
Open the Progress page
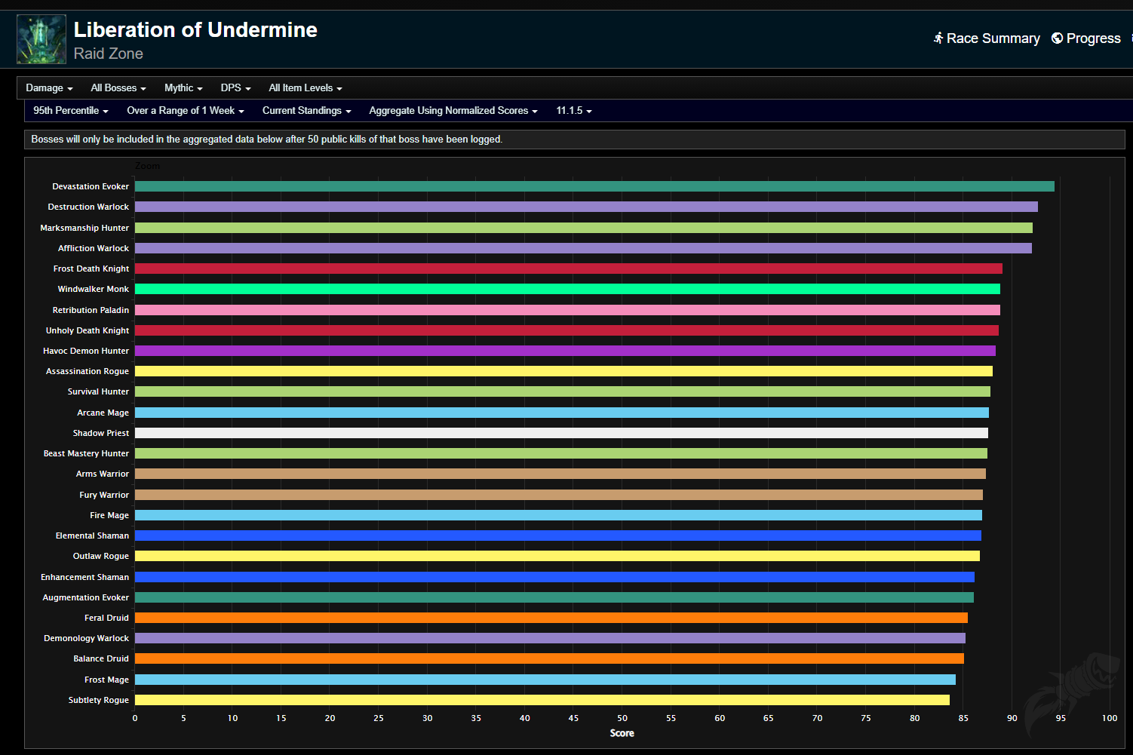point(1086,38)
